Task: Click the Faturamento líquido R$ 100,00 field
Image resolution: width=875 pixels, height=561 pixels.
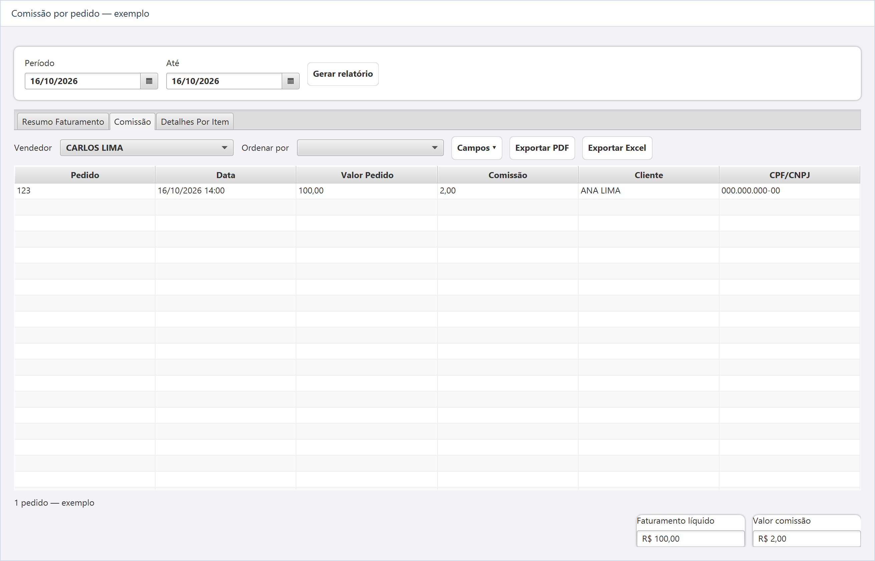Action: click(x=690, y=538)
